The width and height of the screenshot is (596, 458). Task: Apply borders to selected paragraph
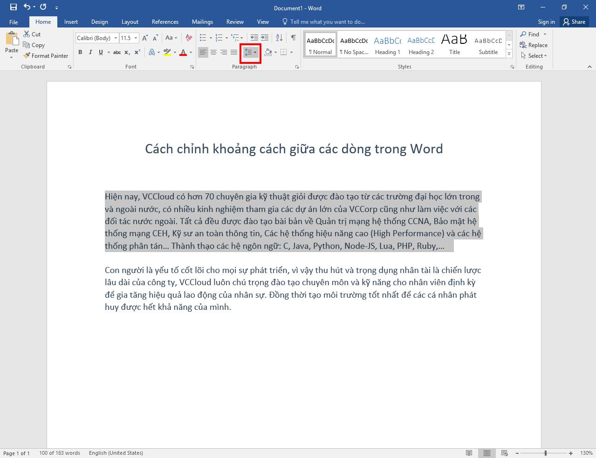tap(283, 52)
